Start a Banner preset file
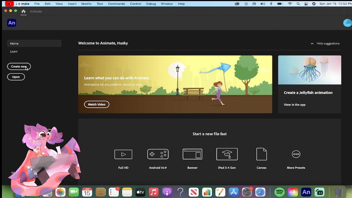 pyautogui.click(x=193, y=154)
